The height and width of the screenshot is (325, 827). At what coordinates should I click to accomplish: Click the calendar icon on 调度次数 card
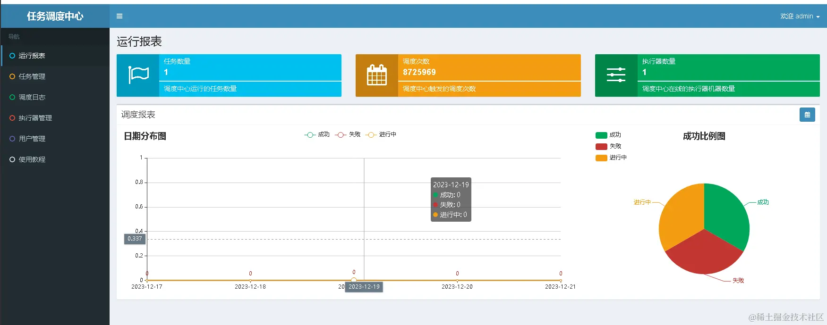377,75
